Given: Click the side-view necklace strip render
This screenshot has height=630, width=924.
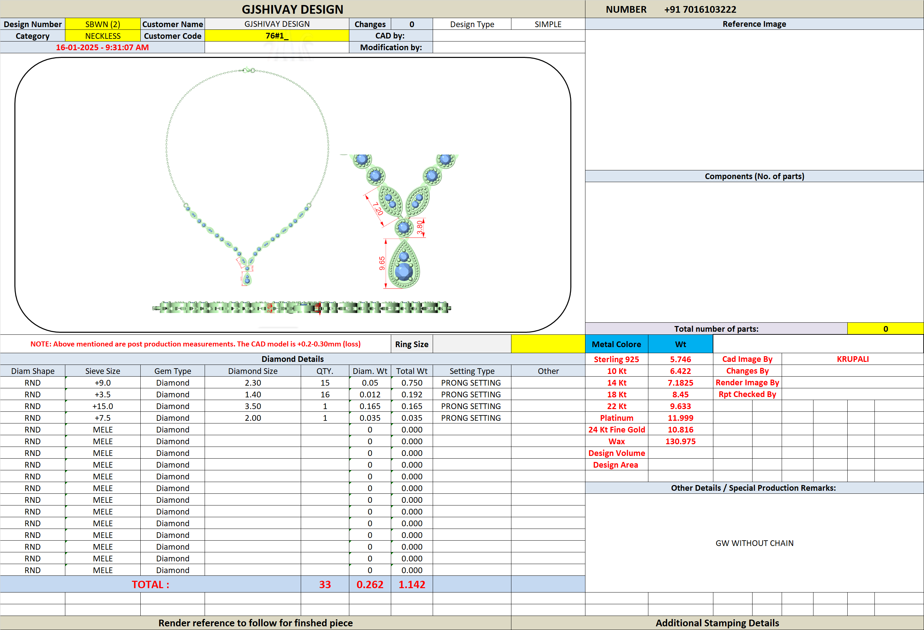Looking at the screenshot, I should point(301,307).
